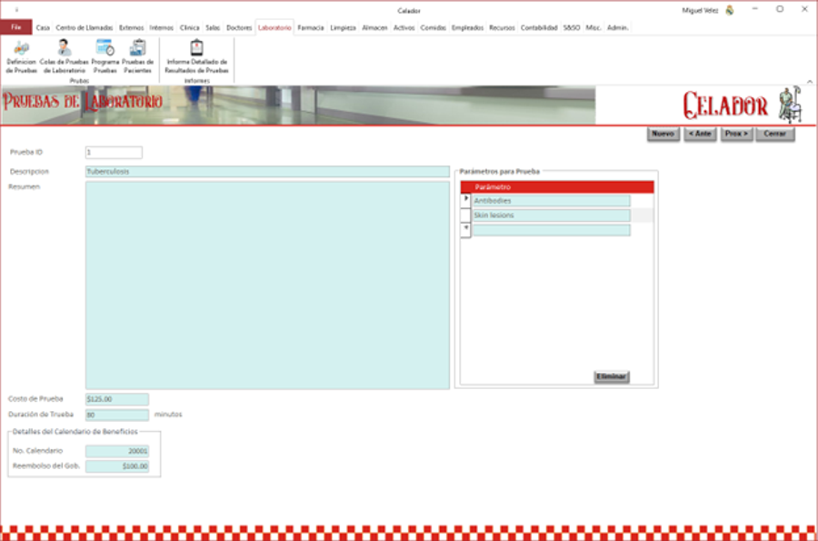This screenshot has height=541, width=818.
Task: Go to previous record with < Ante
Action: tap(699, 133)
